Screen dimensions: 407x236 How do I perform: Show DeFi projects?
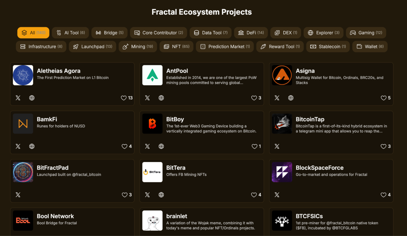[x=251, y=33]
